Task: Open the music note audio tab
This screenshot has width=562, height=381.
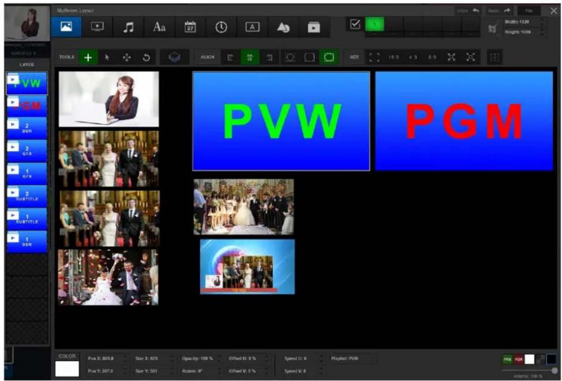Action: pyautogui.click(x=129, y=27)
